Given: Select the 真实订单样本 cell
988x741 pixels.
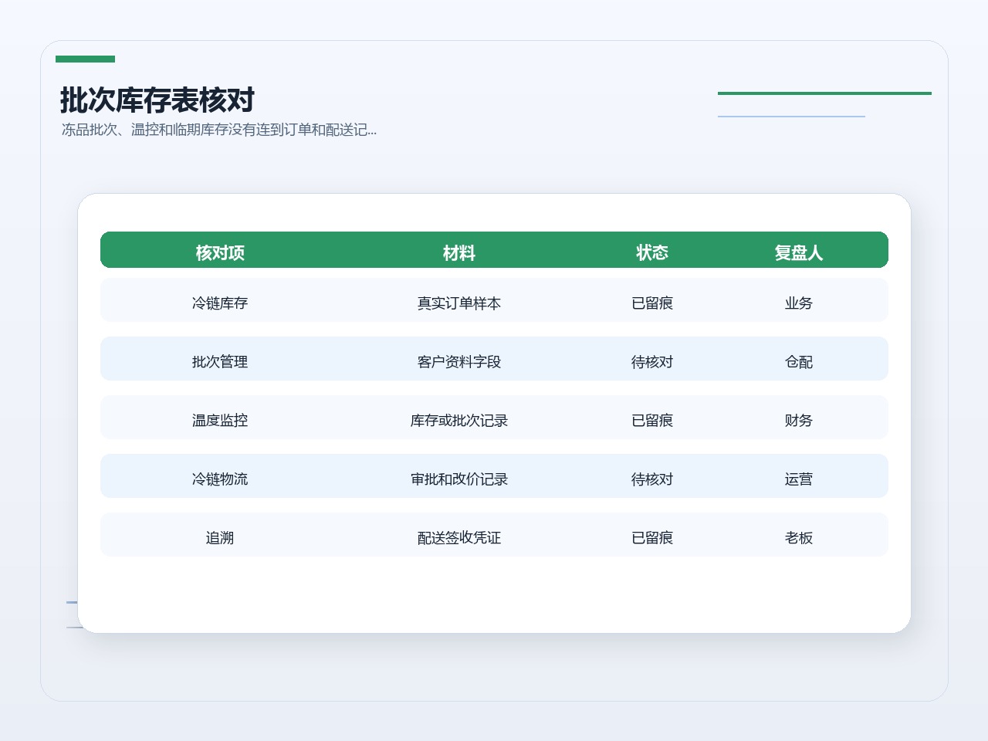Looking at the screenshot, I should point(459,303).
